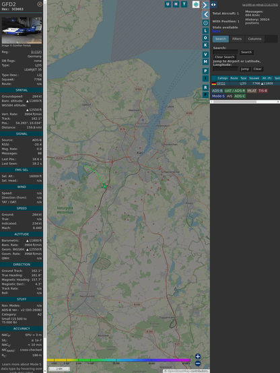This screenshot has height=373, width=280.
Task: Click the Jump button
Action: tap(244, 69)
